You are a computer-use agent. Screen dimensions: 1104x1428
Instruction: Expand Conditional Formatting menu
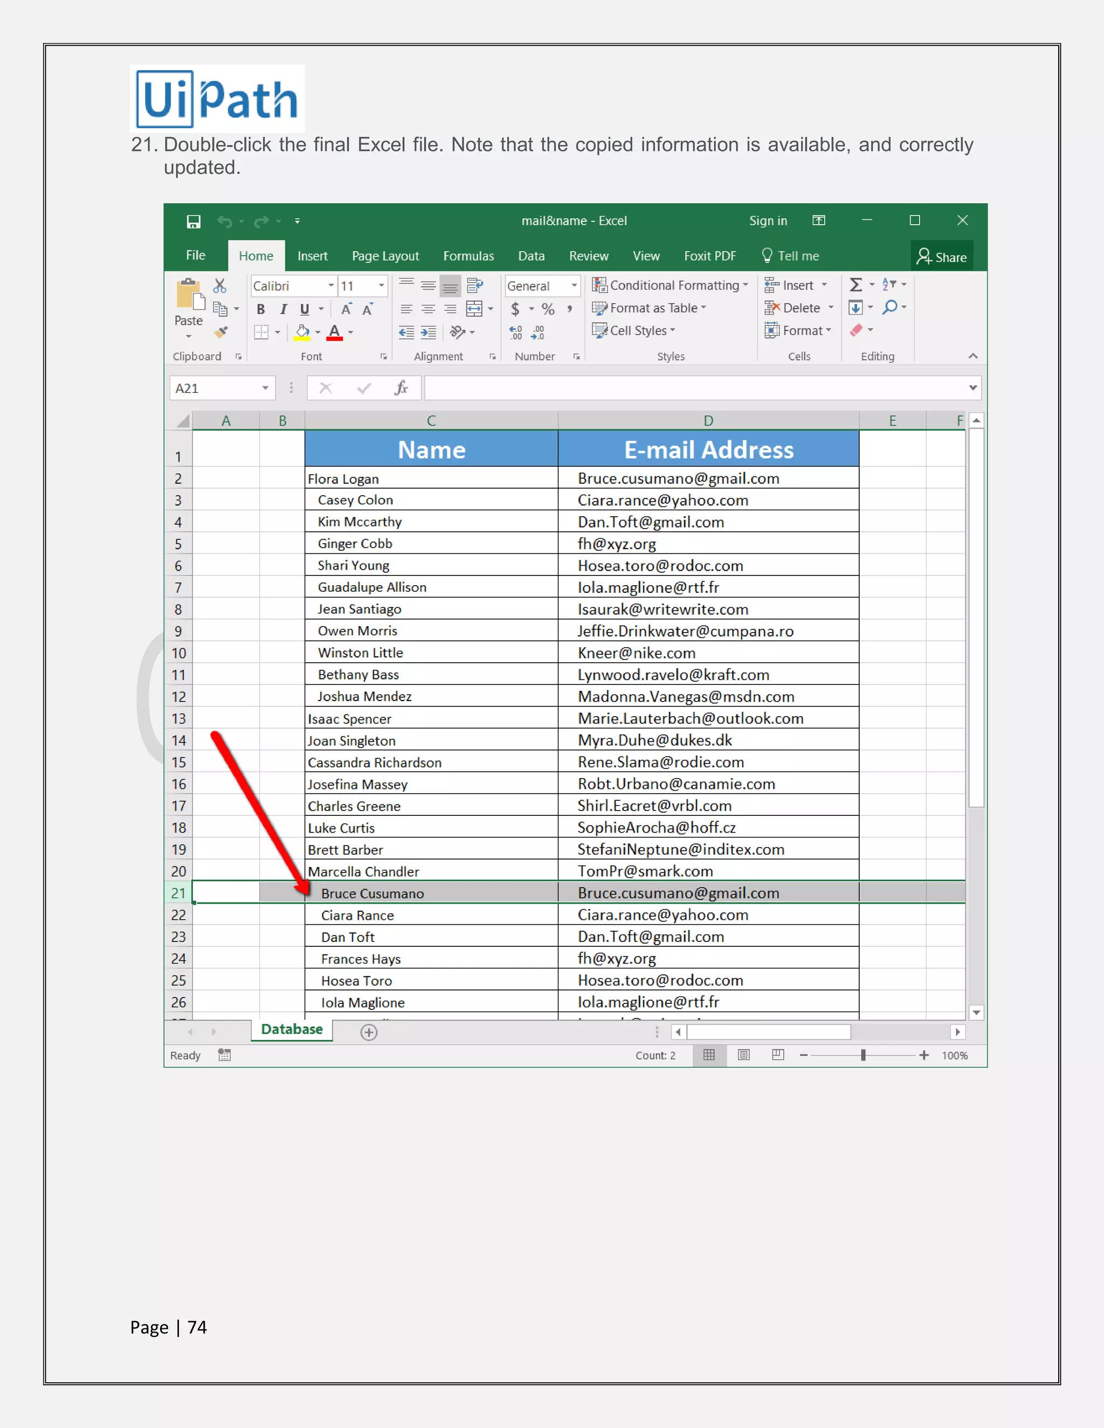pos(671,285)
